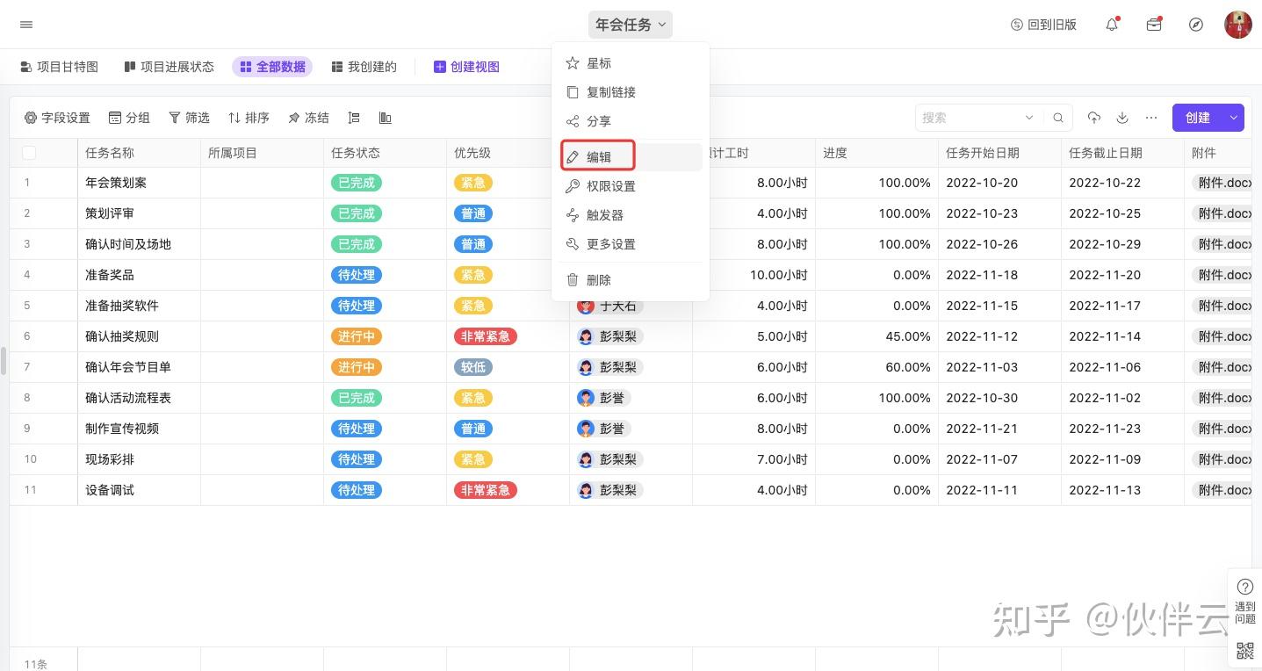Open the notifications bell
The height and width of the screenshot is (671, 1262).
(x=1112, y=25)
